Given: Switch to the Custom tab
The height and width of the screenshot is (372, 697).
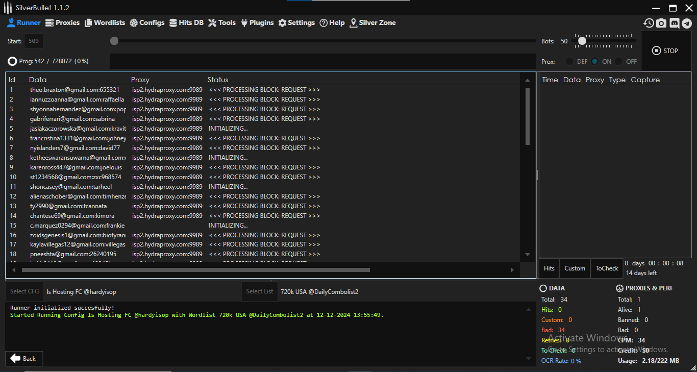Looking at the screenshot, I should 575,268.
